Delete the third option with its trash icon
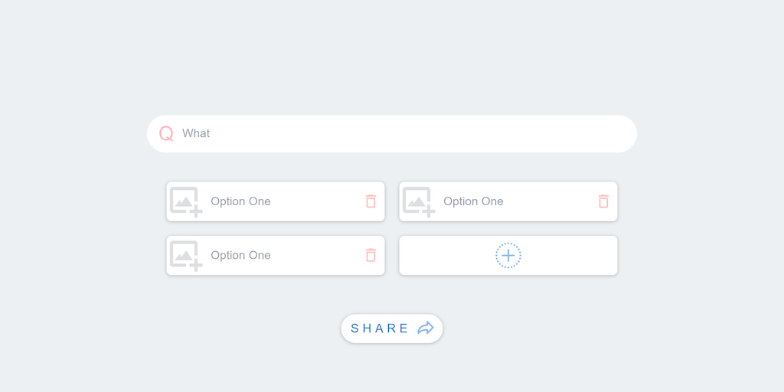The image size is (784, 392). coord(371,255)
